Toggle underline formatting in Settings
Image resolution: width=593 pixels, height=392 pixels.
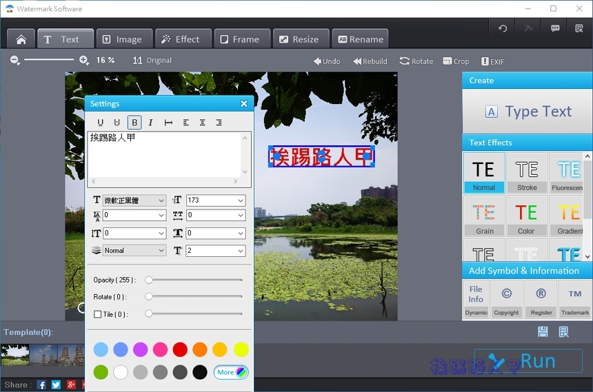[100, 123]
